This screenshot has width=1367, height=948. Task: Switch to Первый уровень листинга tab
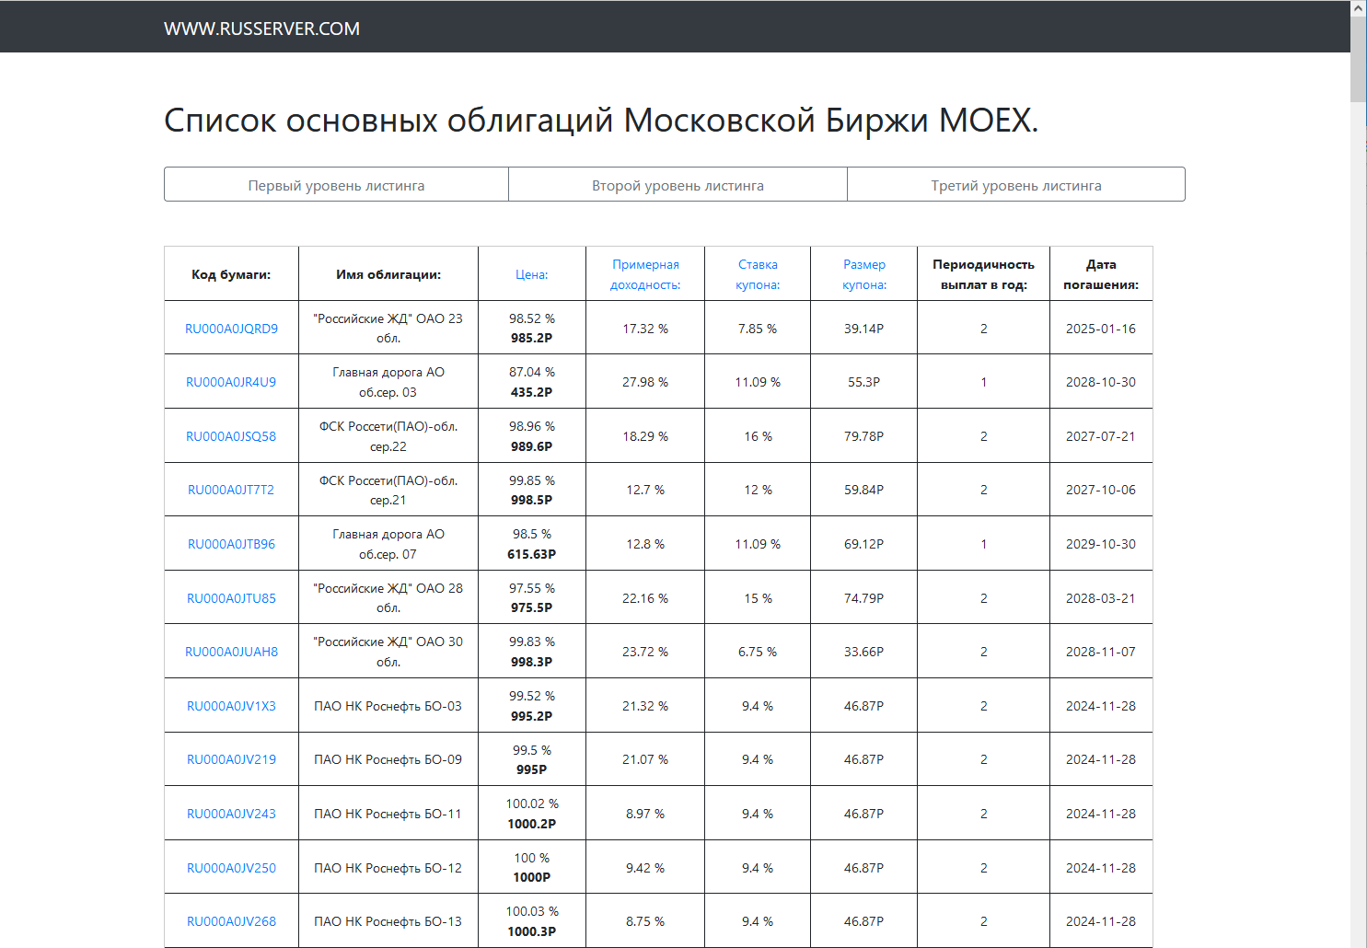point(336,185)
